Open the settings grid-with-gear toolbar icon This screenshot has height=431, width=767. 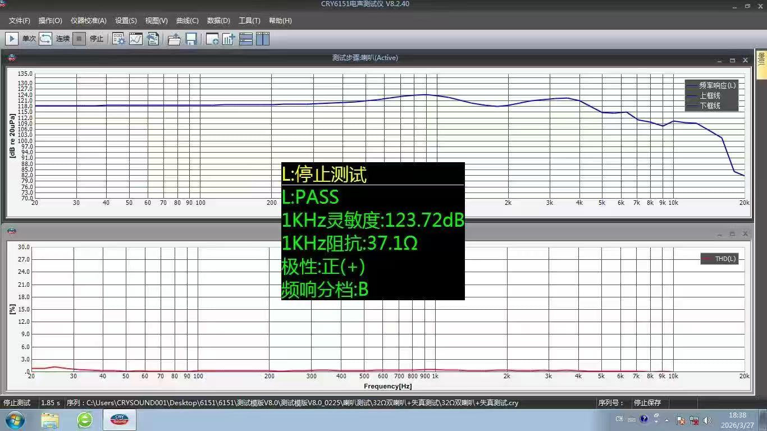pos(118,39)
